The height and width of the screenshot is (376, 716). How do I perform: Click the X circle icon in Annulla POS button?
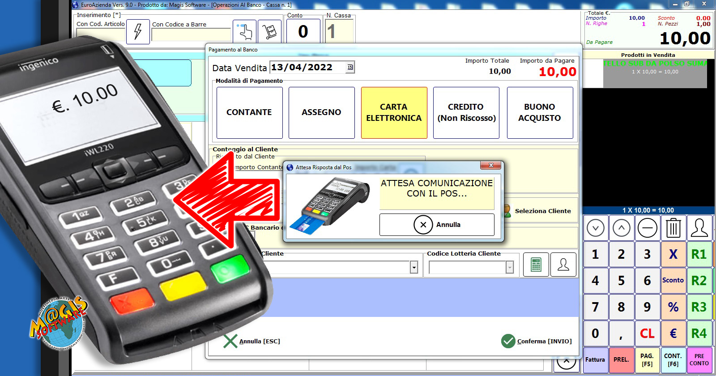pyautogui.click(x=423, y=225)
